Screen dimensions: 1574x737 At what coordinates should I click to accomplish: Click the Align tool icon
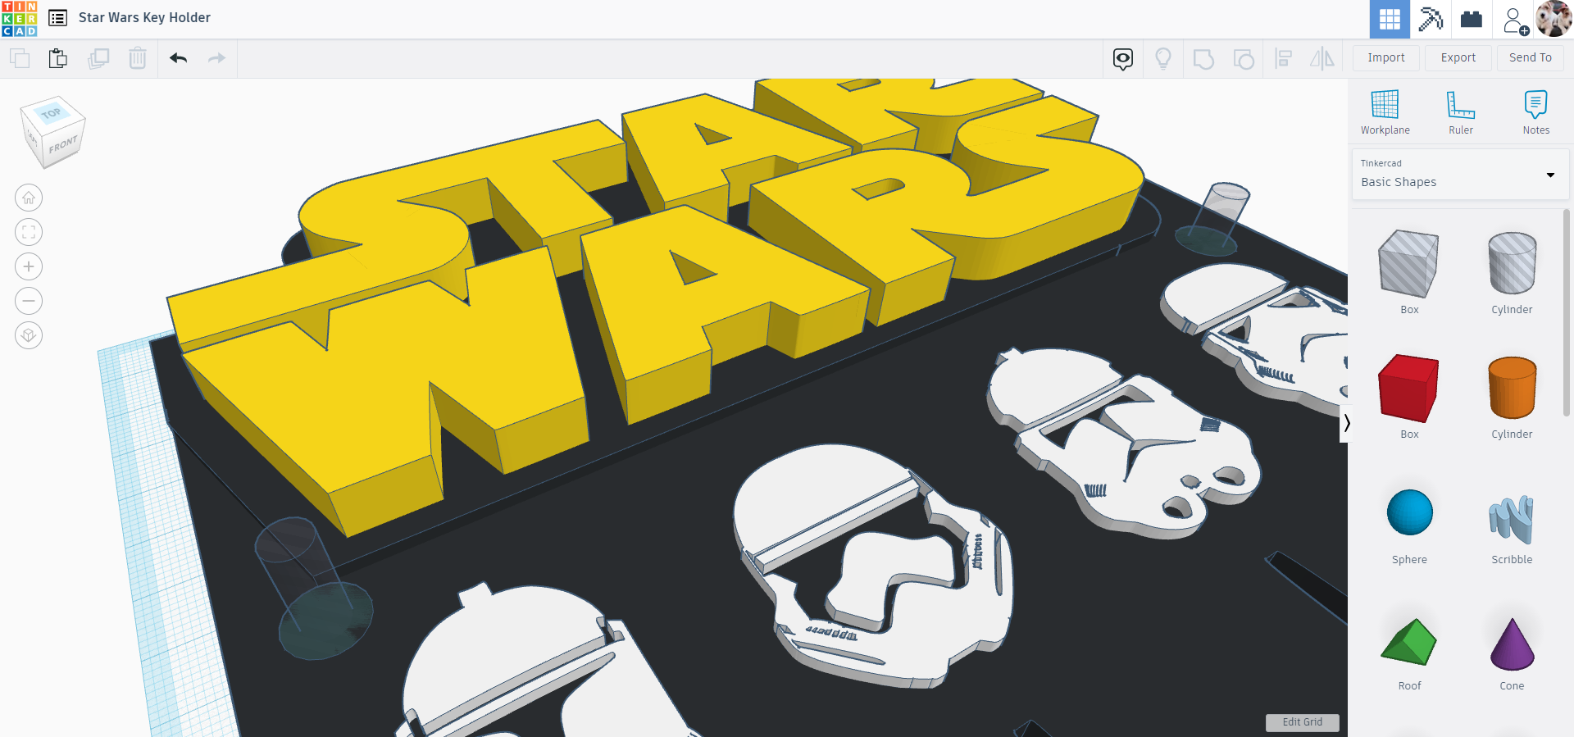[1284, 58]
